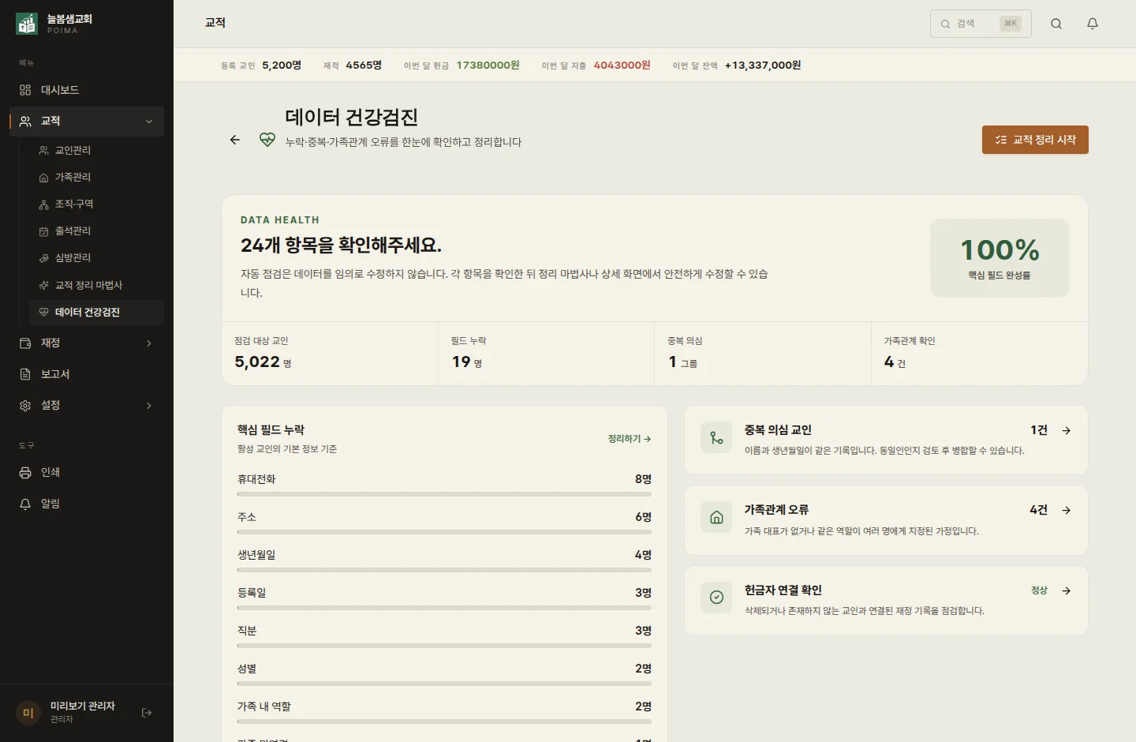Click the 미 user avatar
1136x742 pixels.
pyautogui.click(x=28, y=713)
